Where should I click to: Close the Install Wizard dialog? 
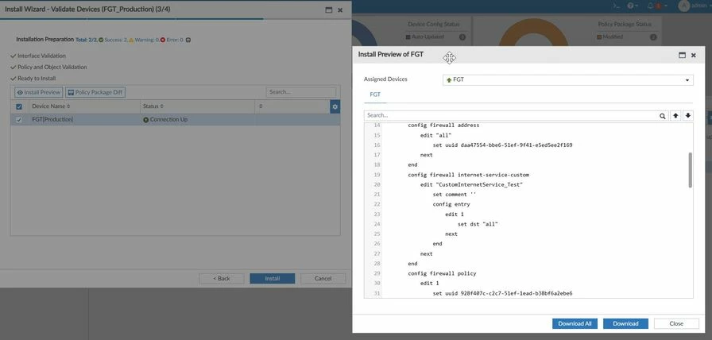pos(340,10)
